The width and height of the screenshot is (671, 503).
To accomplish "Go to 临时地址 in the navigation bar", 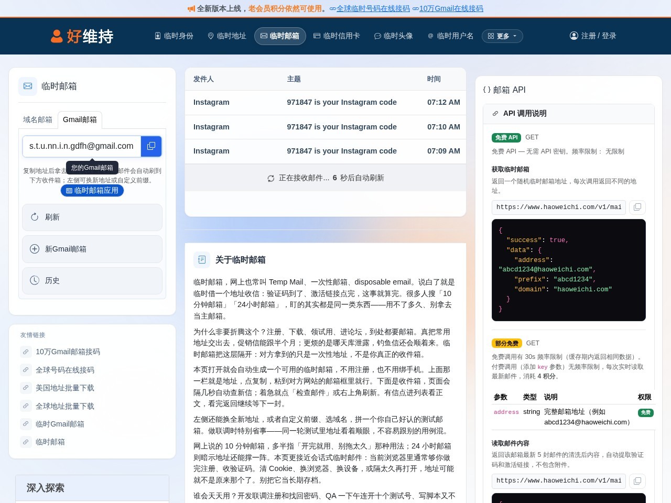I will click(227, 36).
